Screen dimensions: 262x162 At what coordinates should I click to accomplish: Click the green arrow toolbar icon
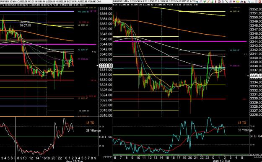pos(205,2)
